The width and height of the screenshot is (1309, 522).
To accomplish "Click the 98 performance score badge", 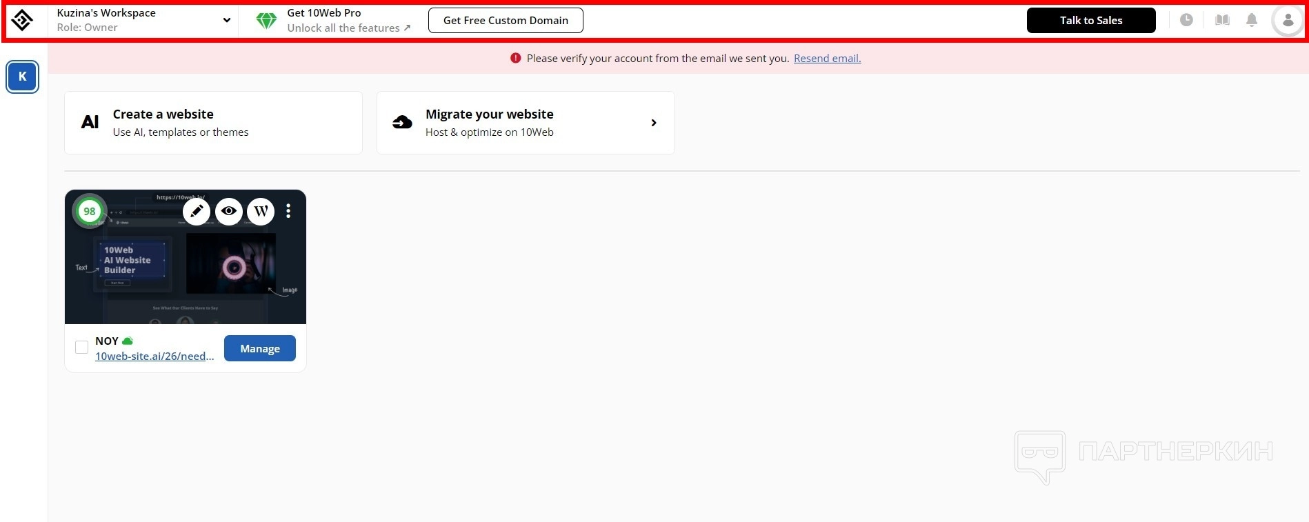I will pyautogui.click(x=90, y=211).
